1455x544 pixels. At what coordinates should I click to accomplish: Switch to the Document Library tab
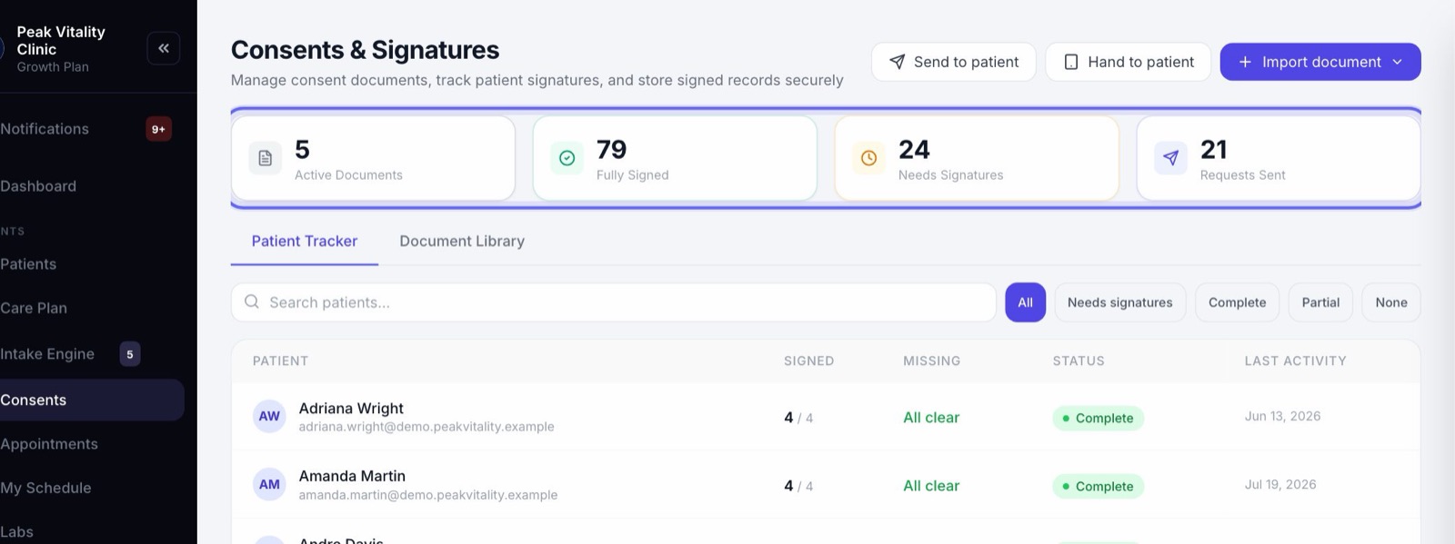(462, 241)
